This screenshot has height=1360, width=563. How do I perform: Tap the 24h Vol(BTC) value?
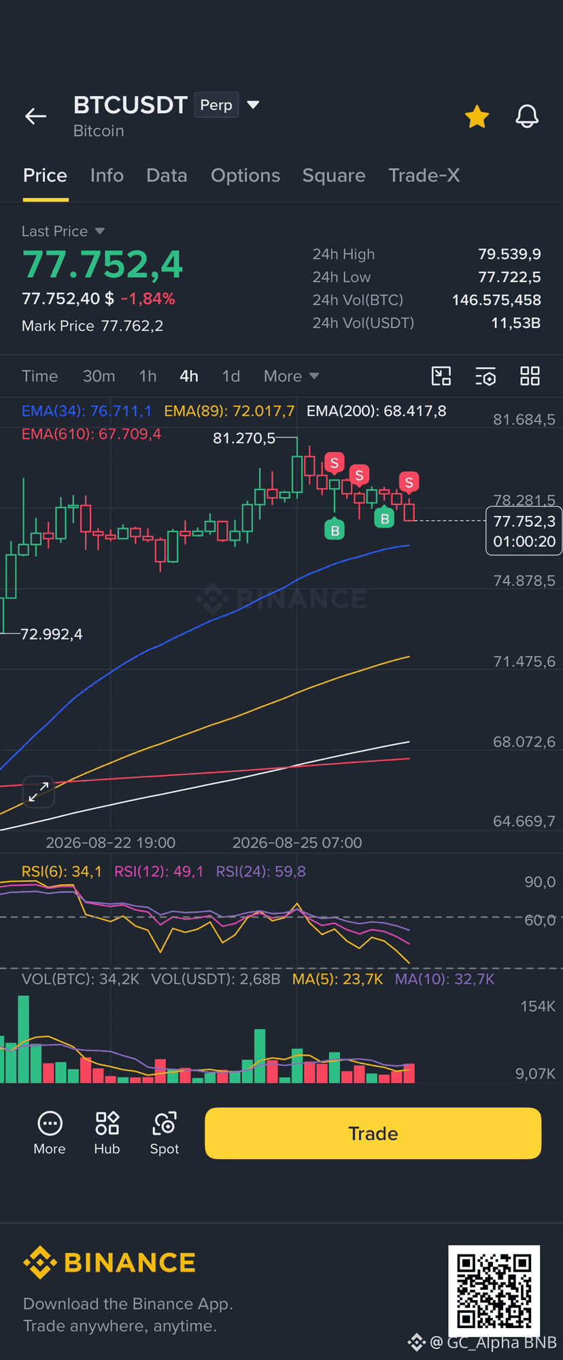point(496,300)
